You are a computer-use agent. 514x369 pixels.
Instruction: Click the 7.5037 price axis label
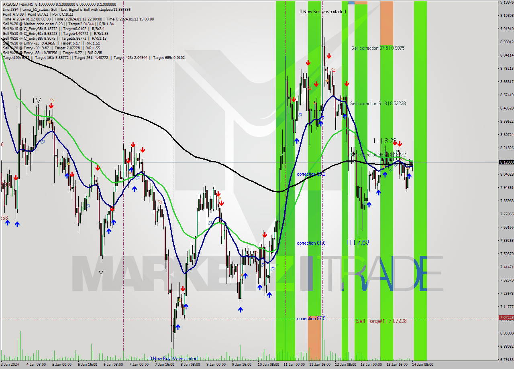point(507,253)
